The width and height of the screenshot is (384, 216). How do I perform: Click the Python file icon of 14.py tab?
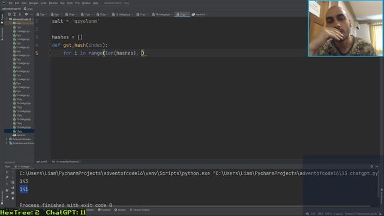pos(178,14)
